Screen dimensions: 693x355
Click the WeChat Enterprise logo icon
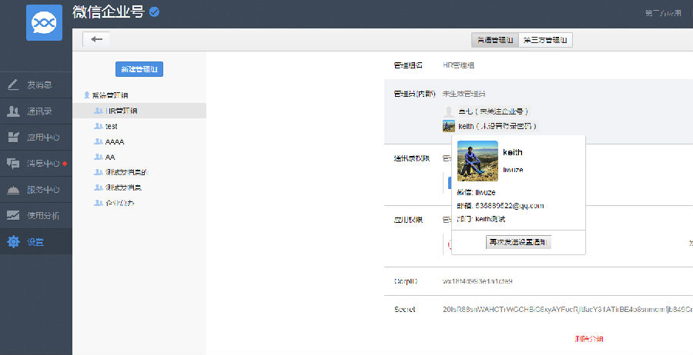click(44, 22)
